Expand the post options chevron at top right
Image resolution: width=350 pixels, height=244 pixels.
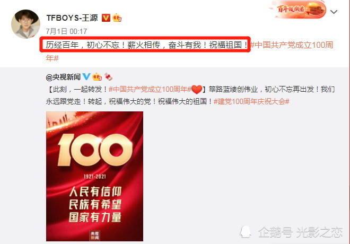pyautogui.click(x=334, y=12)
